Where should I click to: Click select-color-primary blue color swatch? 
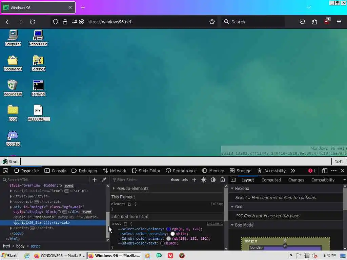(x=168, y=229)
